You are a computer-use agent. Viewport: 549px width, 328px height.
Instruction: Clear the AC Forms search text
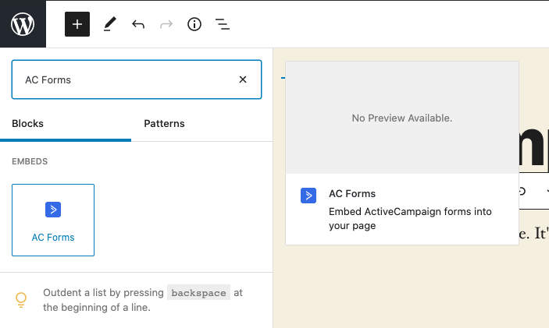point(243,79)
